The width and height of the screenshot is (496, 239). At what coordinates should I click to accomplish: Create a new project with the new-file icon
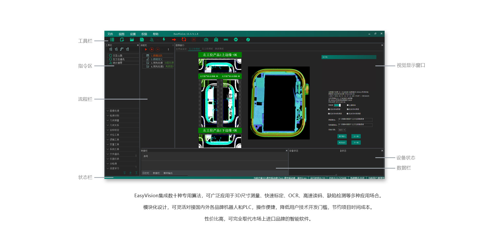pos(122,39)
